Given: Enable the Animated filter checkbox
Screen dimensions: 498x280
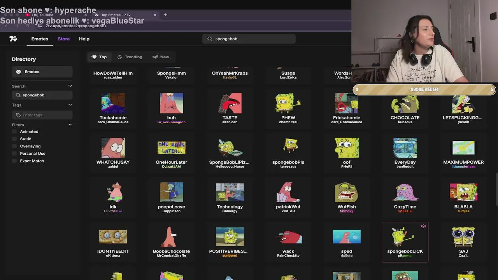Looking at the screenshot, I should click(x=15, y=131).
